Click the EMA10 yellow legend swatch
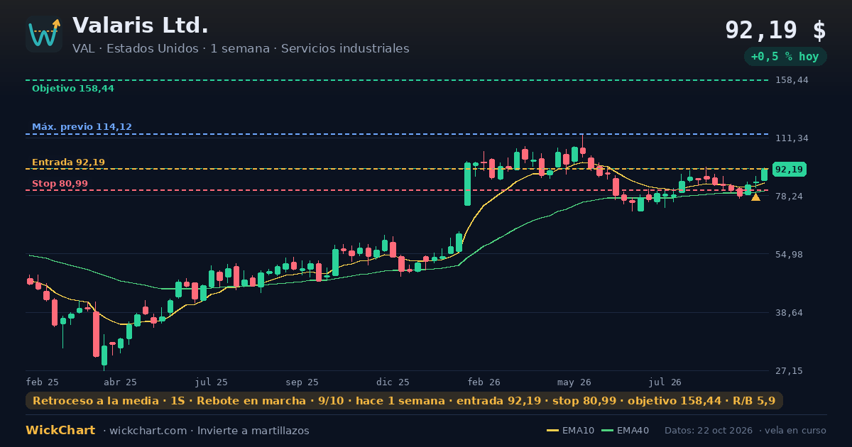This screenshot has height=447, width=852. (x=552, y=431)
